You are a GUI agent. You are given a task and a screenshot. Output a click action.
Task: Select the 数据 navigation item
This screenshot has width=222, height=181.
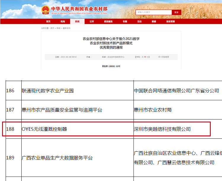(154, 22)
